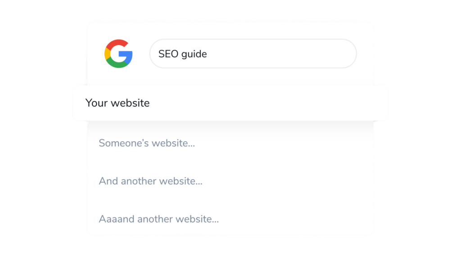Click the Google logo icon
461x257 pixels.
click(118, 54)
